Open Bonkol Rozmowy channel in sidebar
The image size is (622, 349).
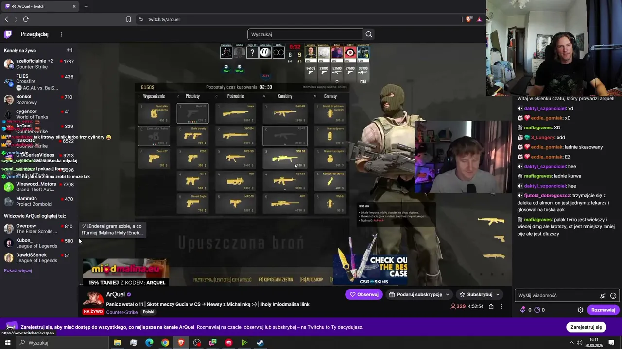(x=38, y=100)
